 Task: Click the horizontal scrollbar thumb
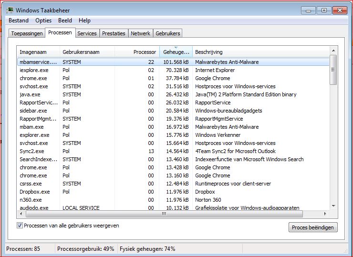coord(165,214)
